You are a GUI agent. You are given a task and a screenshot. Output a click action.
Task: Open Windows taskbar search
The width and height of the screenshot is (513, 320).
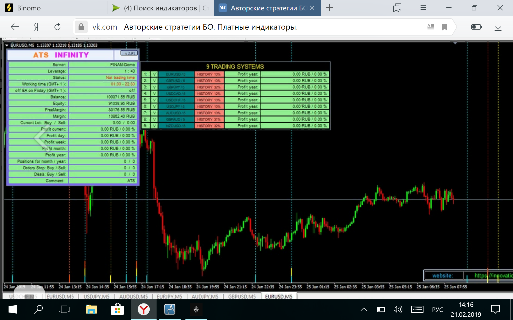point(38,309)
